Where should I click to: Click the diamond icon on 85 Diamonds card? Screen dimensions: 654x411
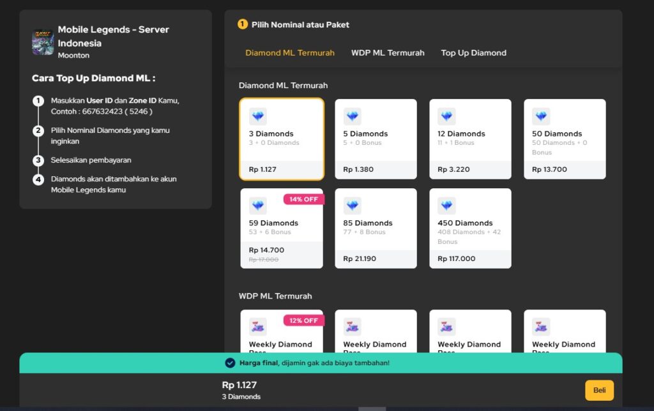pyautogui.click(x=352, y=205)
